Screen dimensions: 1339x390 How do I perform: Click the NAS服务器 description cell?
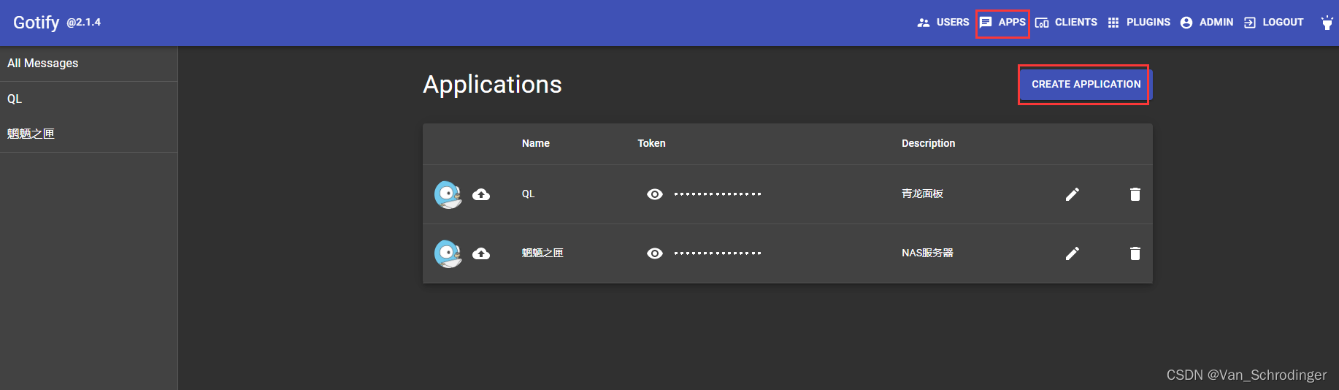coord(927,253)
